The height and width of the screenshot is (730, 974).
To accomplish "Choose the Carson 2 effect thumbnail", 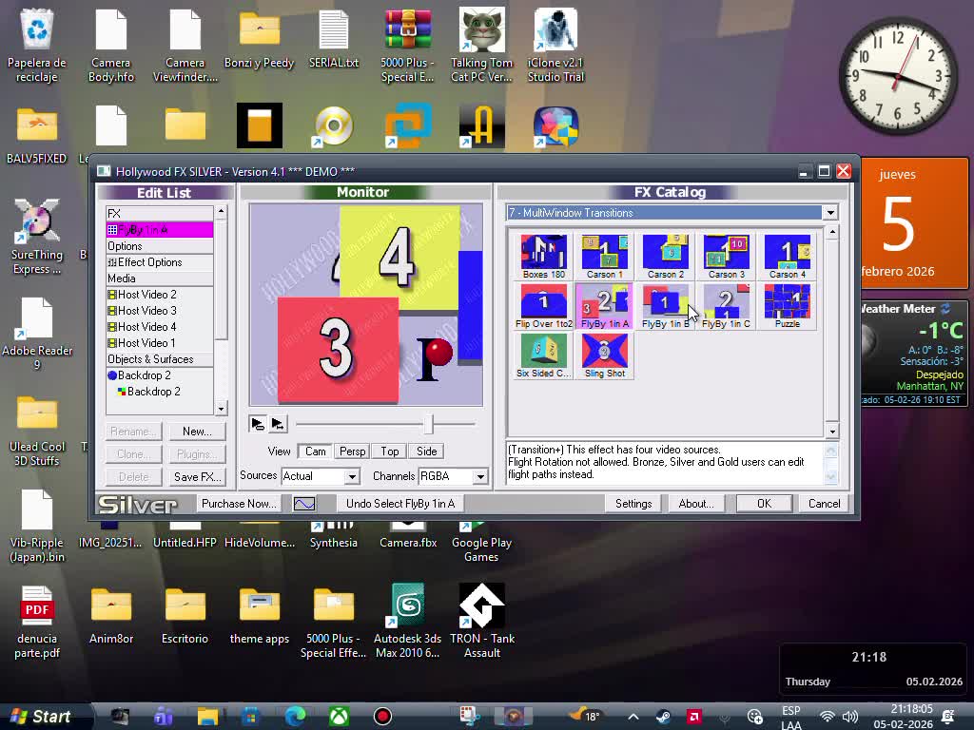I will pyautogui.click(x=665, y=255).
